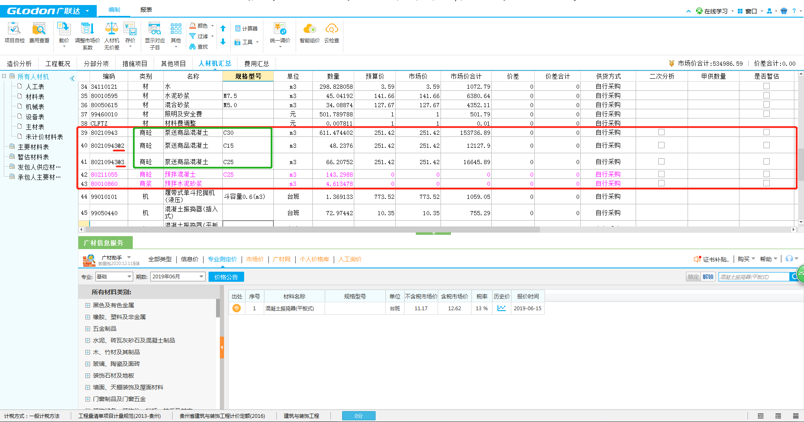This screenshot has width=804, height=422.
Task: Expand 黑色及有色金属 category
Action: click(x=88, y=305)
